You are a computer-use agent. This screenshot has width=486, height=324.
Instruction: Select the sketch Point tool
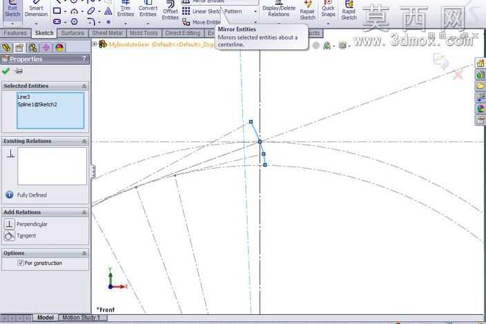[108, 22]
